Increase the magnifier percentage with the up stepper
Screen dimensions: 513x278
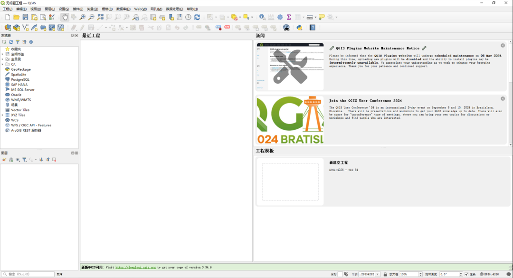pyautogui.click(x=421, y=273)
